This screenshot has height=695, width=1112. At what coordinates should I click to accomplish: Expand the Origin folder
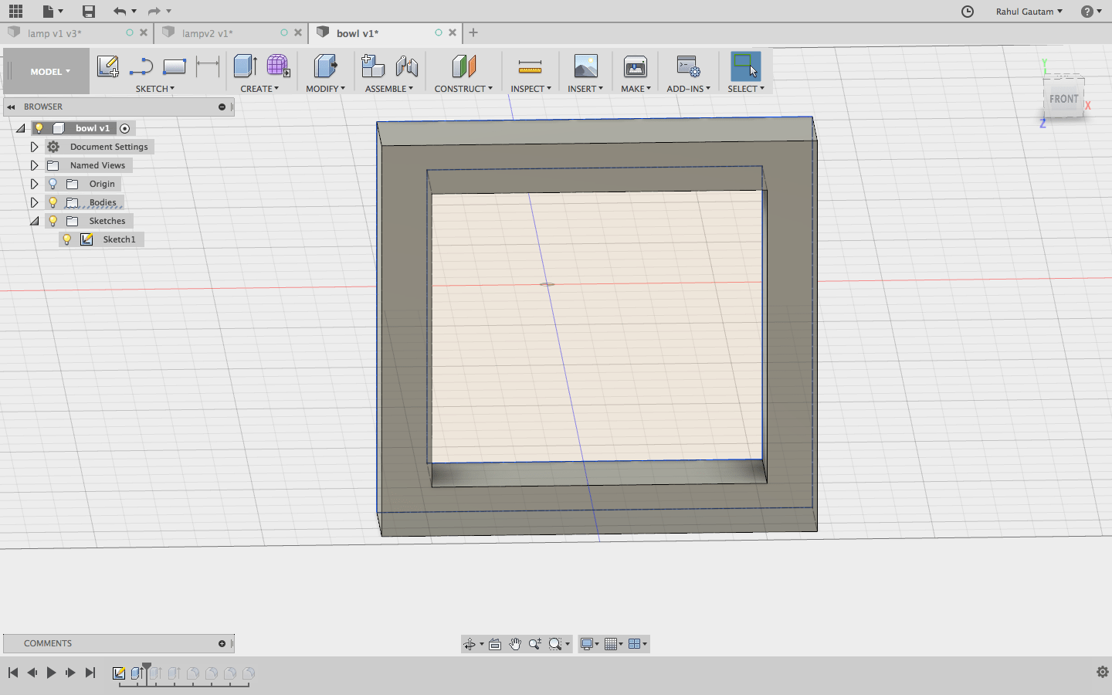(34, 184)
